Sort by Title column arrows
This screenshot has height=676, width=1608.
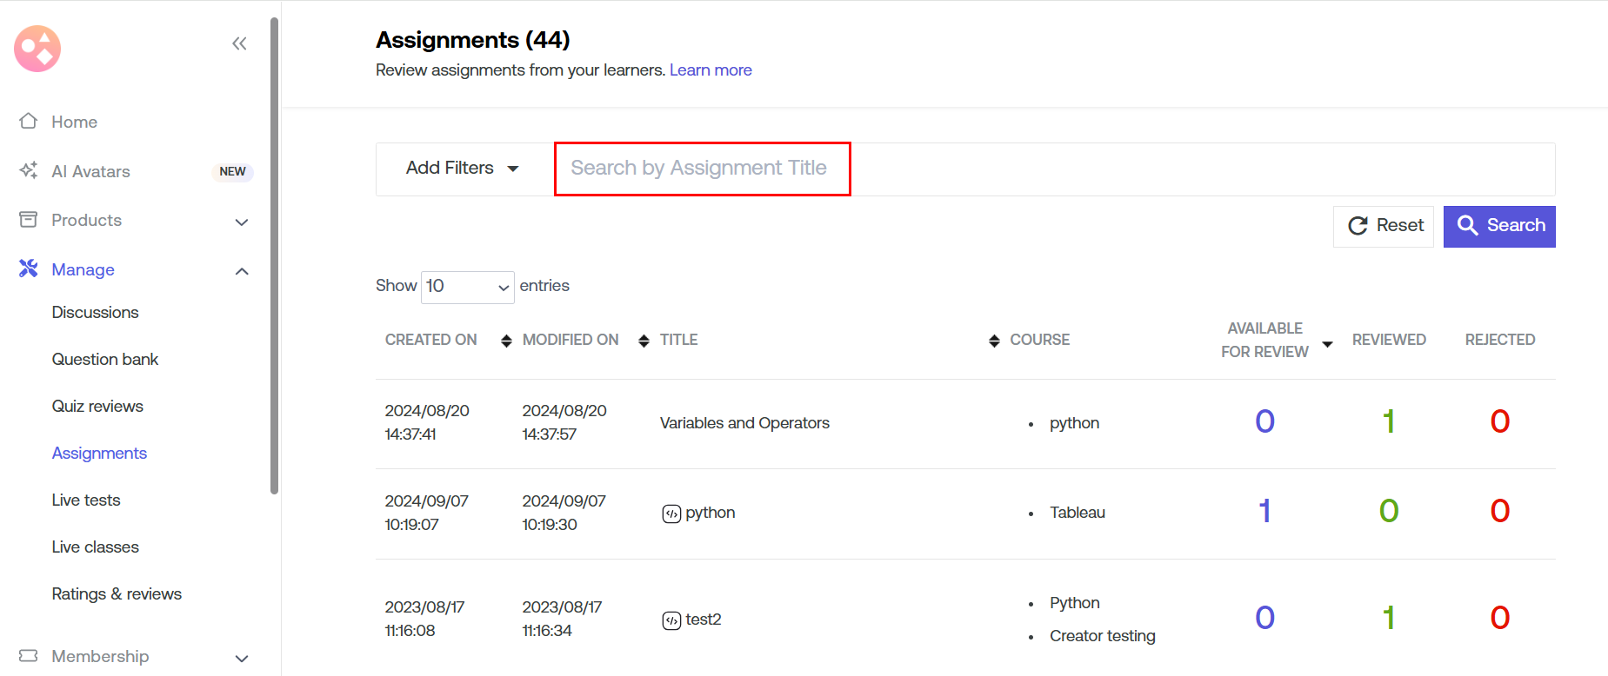(994, 341)
